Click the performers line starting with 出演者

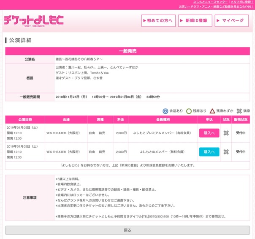click(x=97, y=67)
